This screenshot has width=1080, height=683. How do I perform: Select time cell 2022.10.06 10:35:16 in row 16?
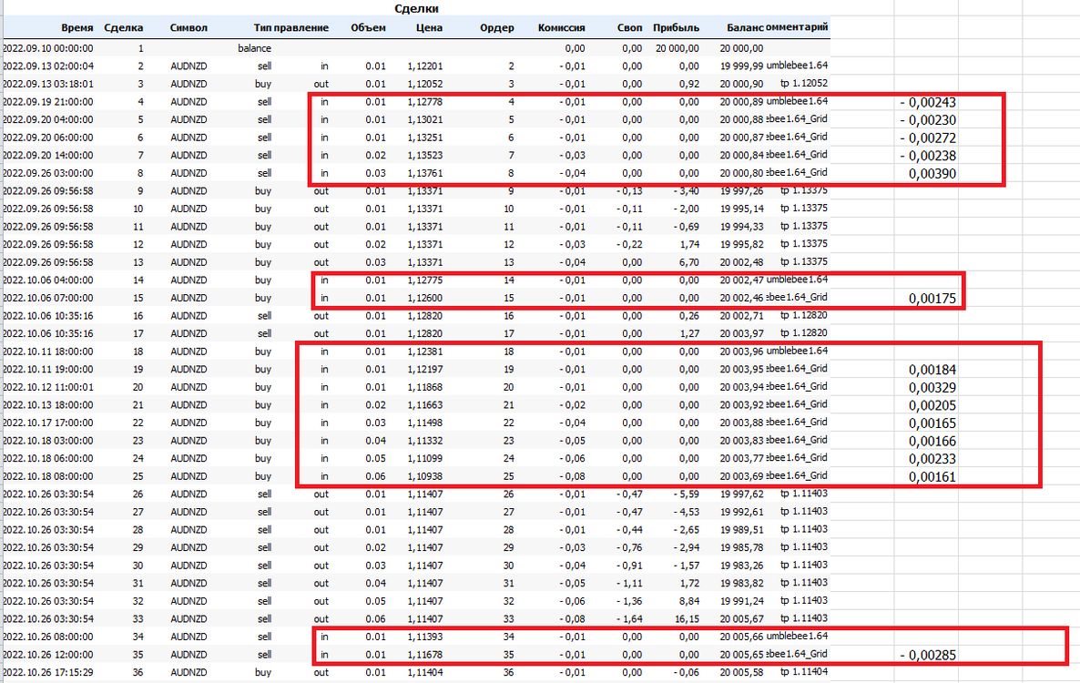tap(48, 316)
